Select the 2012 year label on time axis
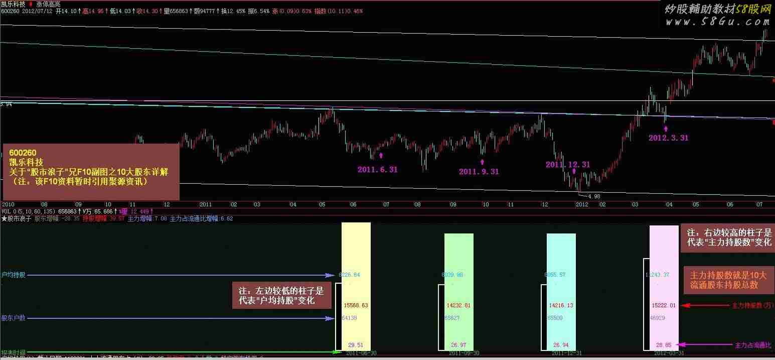This screenshot has width=775, height=360. [x=581, y=204]
